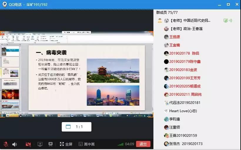The image size is (241, 150).
Task: Click the 群成员 75/77 header
Action: 167,12
